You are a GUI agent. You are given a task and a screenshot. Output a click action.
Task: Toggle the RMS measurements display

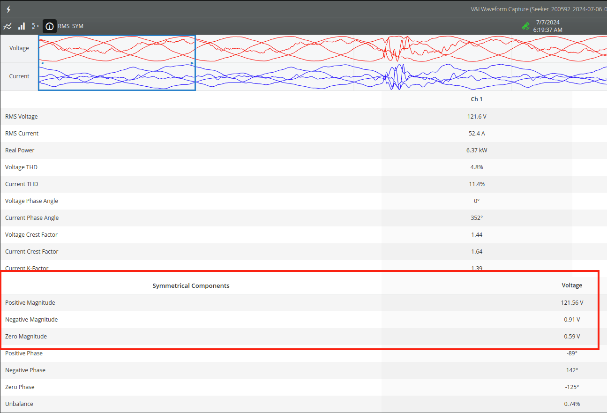click(x=64, y=26)
